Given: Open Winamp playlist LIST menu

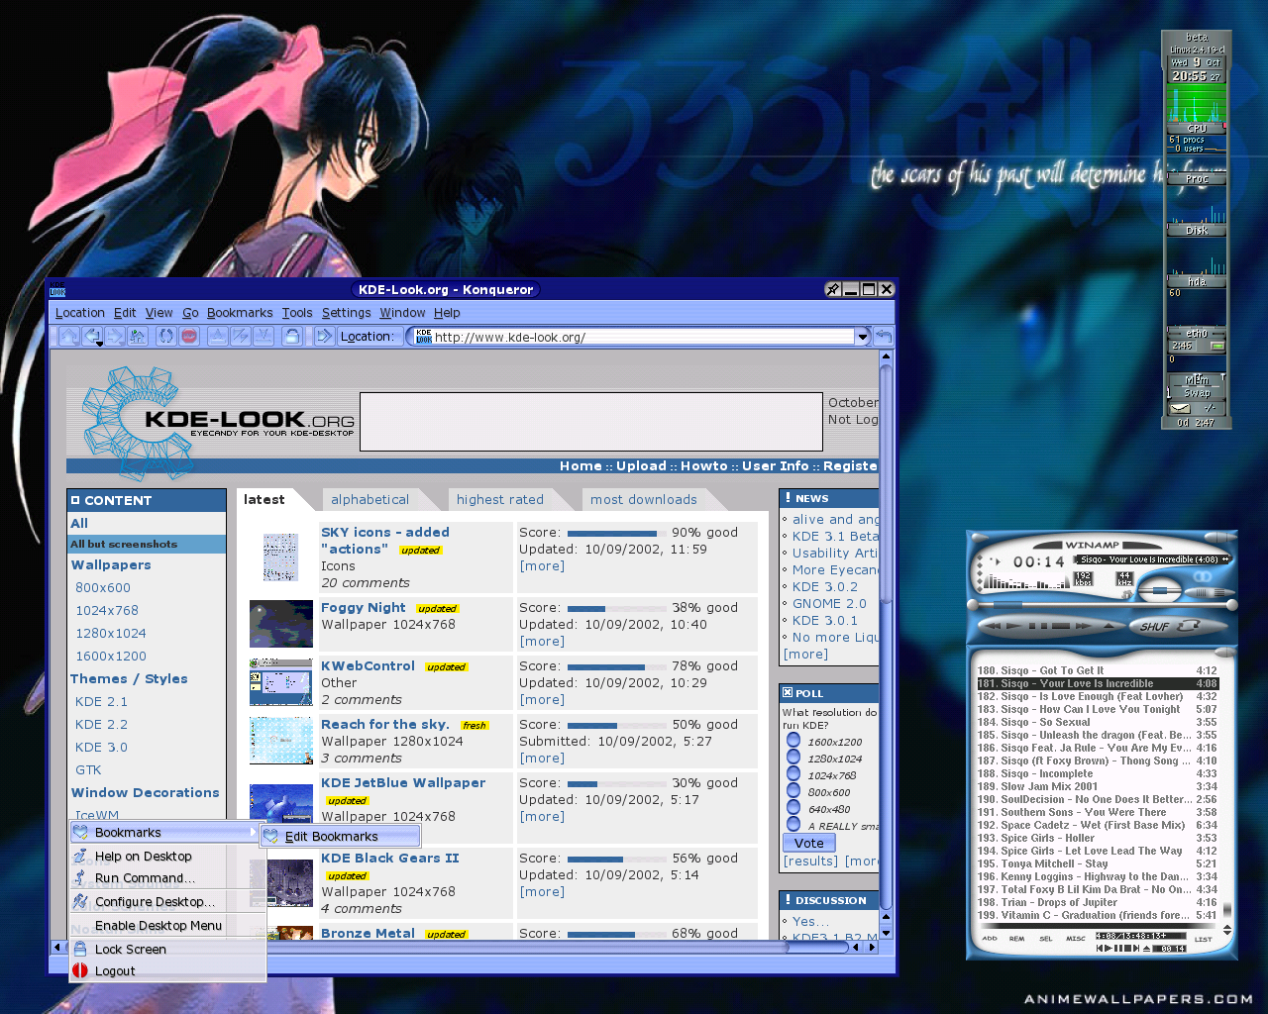Looking at the screenshot, I should point(1204,940).
